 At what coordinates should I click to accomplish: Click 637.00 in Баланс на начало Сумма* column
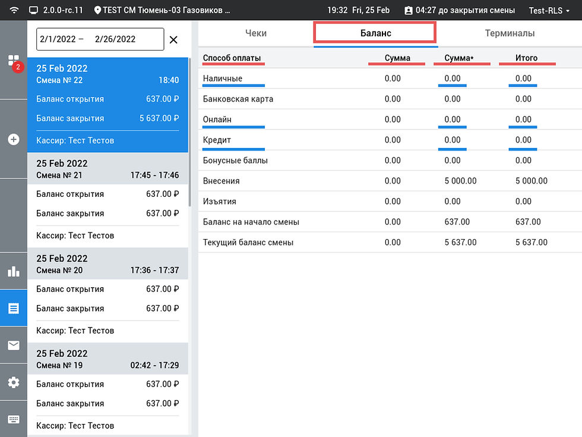pyautogui.click(x=457, y=222)
